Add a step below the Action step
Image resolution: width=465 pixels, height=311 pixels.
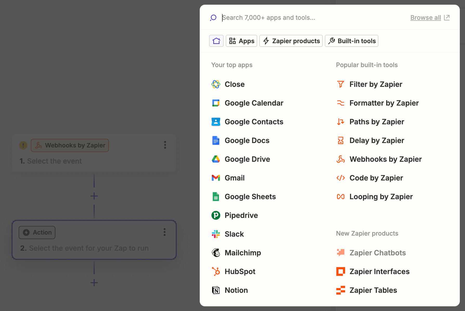94,283
